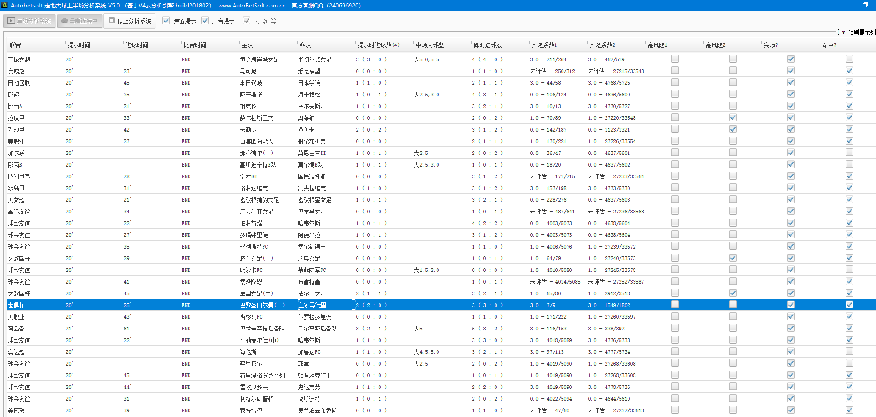
Task: Click the Autobetsoft app icon in title bar
Action: [5, 5]
